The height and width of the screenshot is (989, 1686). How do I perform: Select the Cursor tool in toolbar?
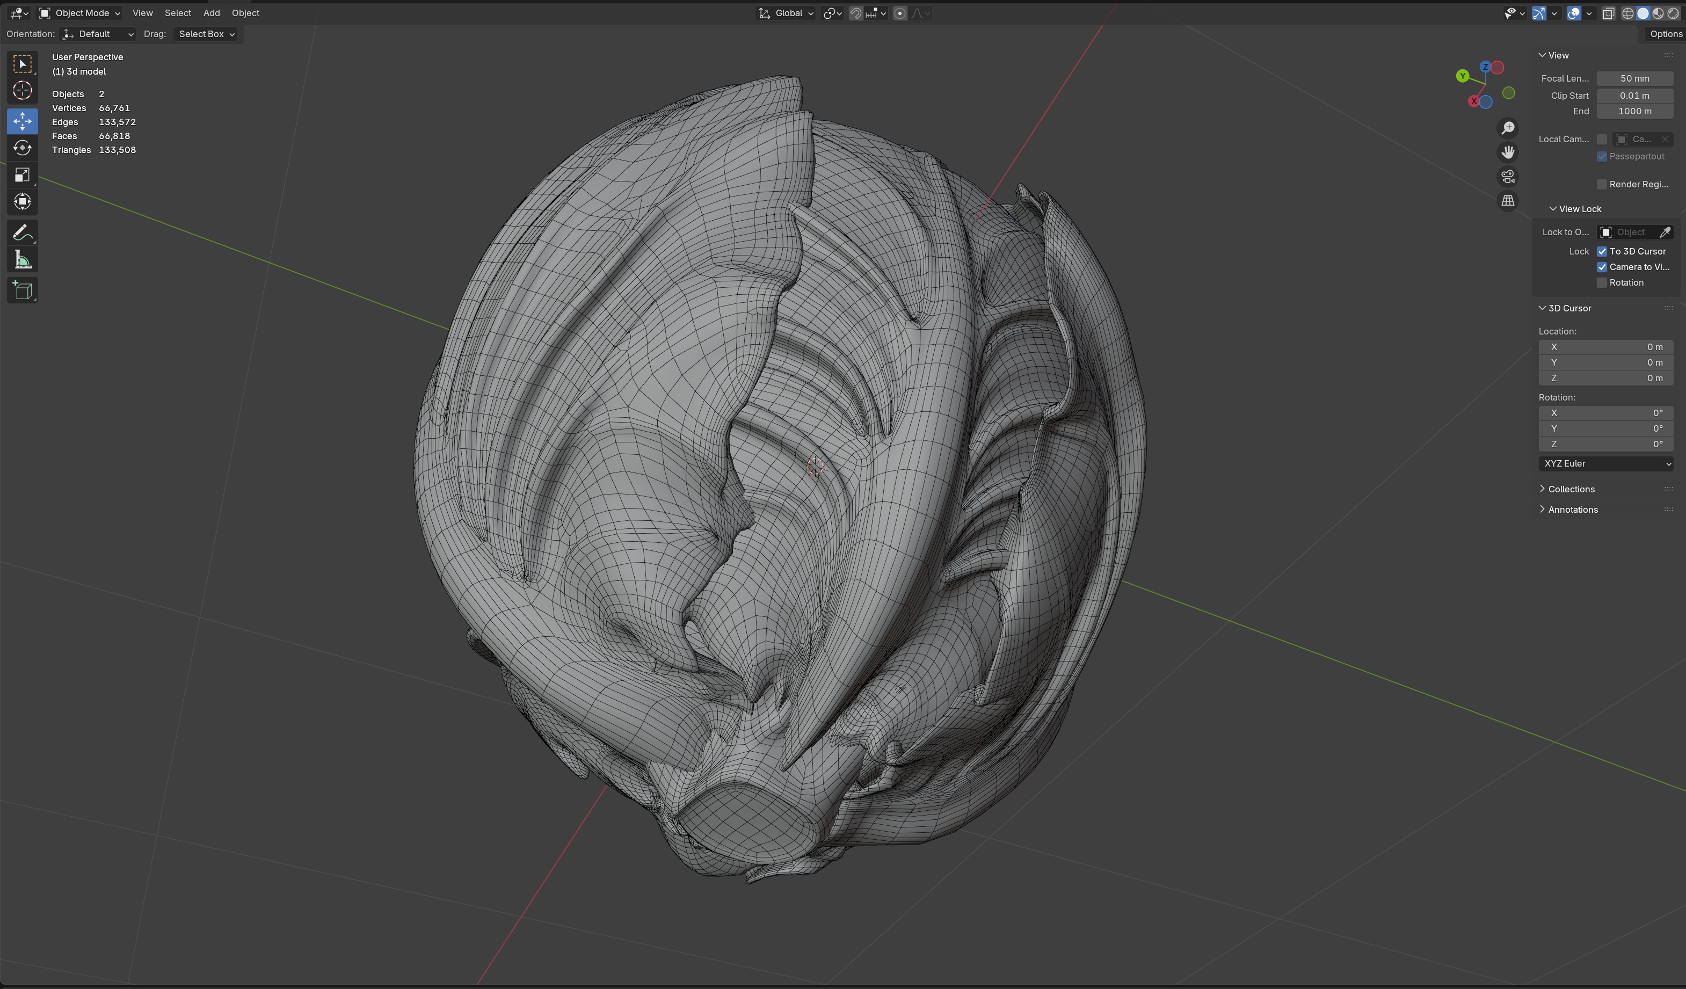coord(22,90)
